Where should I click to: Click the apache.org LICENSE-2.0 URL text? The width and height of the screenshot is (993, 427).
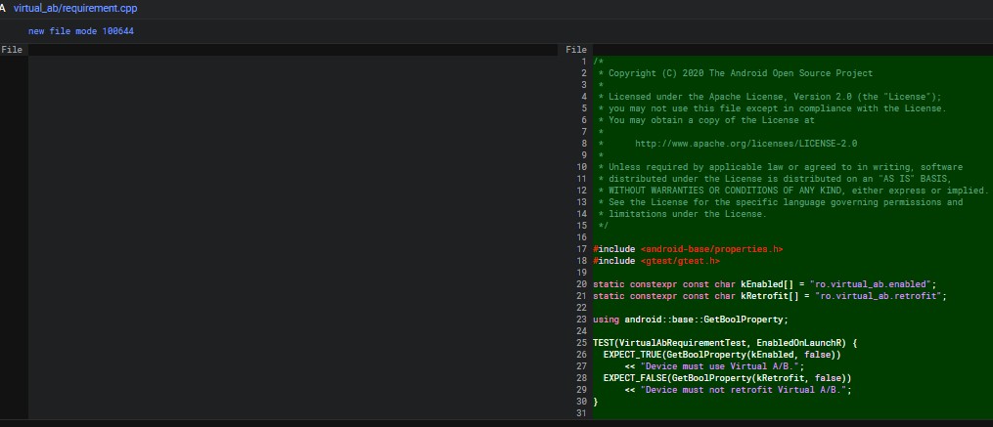(746, 144)
